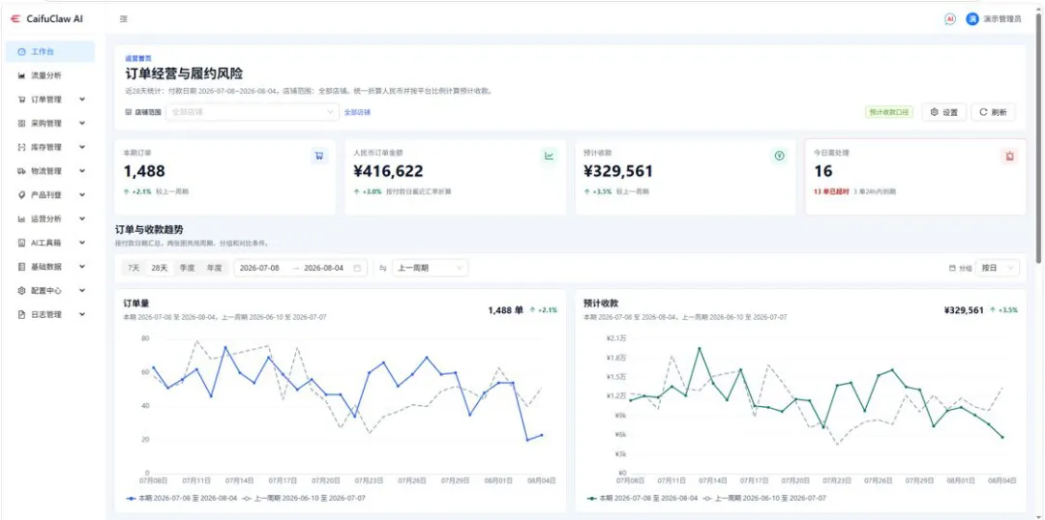The width and height of the screenshot is (1045, 520).
Task: Click the alarm icon on 今日需处理 card
Action: point(1009,156)
